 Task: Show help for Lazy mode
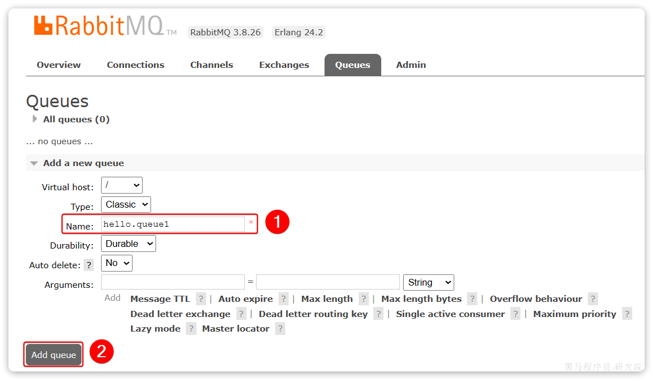coord(191,329)
